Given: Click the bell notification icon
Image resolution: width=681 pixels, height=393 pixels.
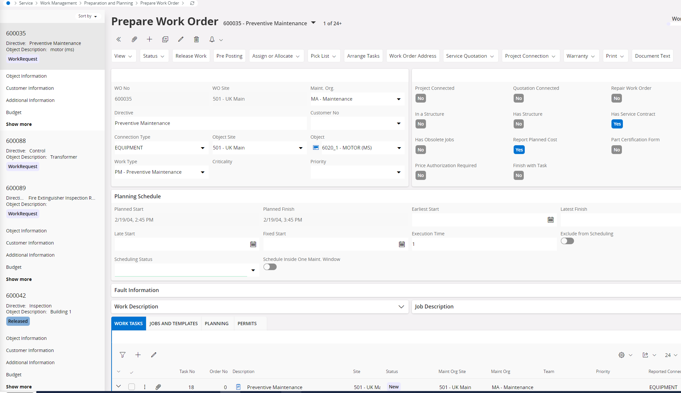Looking at the screenshot, I should pos(212,39).
